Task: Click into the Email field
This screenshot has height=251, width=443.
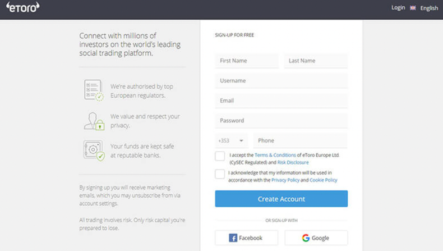Action: coord(281,101)
